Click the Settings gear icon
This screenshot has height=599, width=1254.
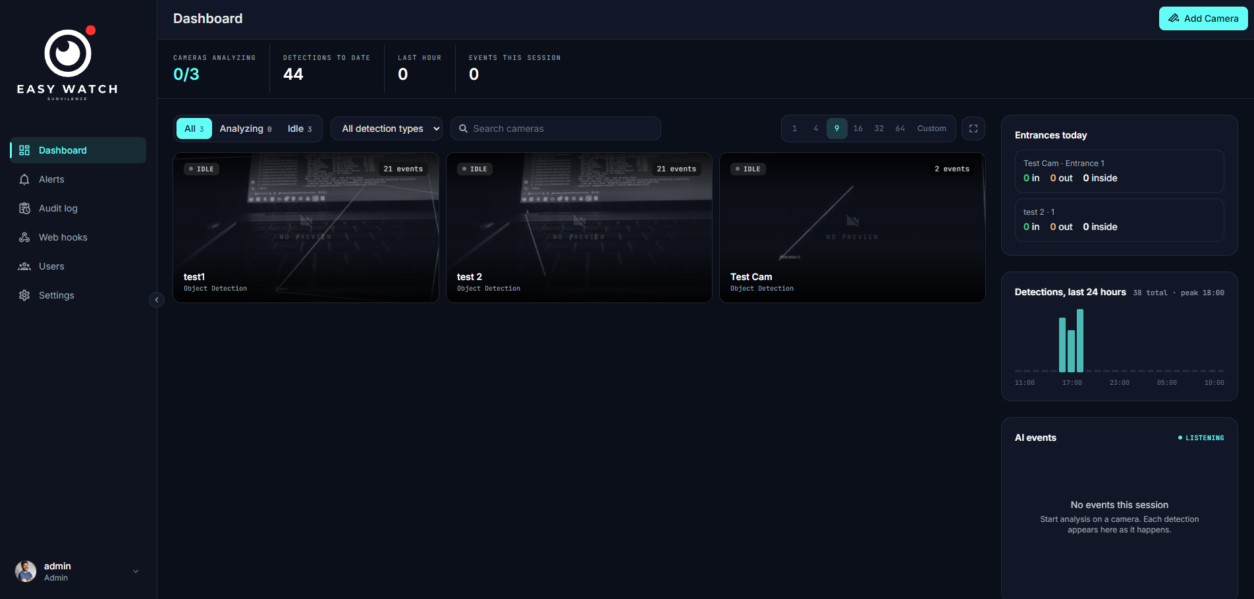pyautogui.click(x=24, y=295)
